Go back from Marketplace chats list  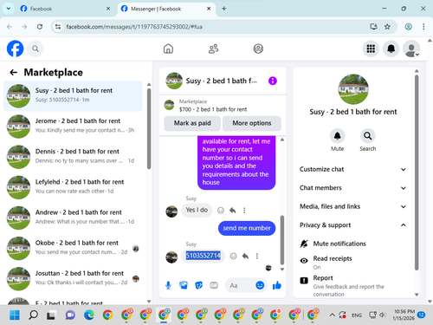(13, 72)
